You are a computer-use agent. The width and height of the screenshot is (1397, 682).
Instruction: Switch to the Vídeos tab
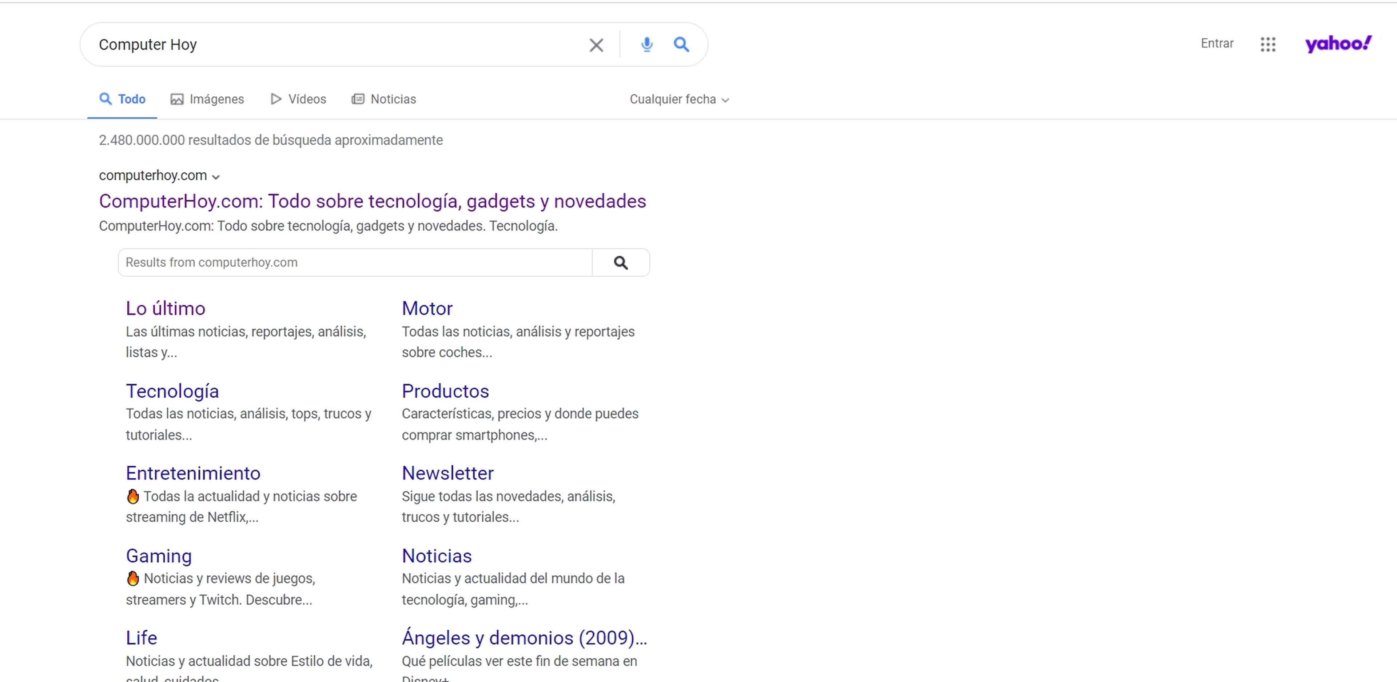click(x=298, y=99)
